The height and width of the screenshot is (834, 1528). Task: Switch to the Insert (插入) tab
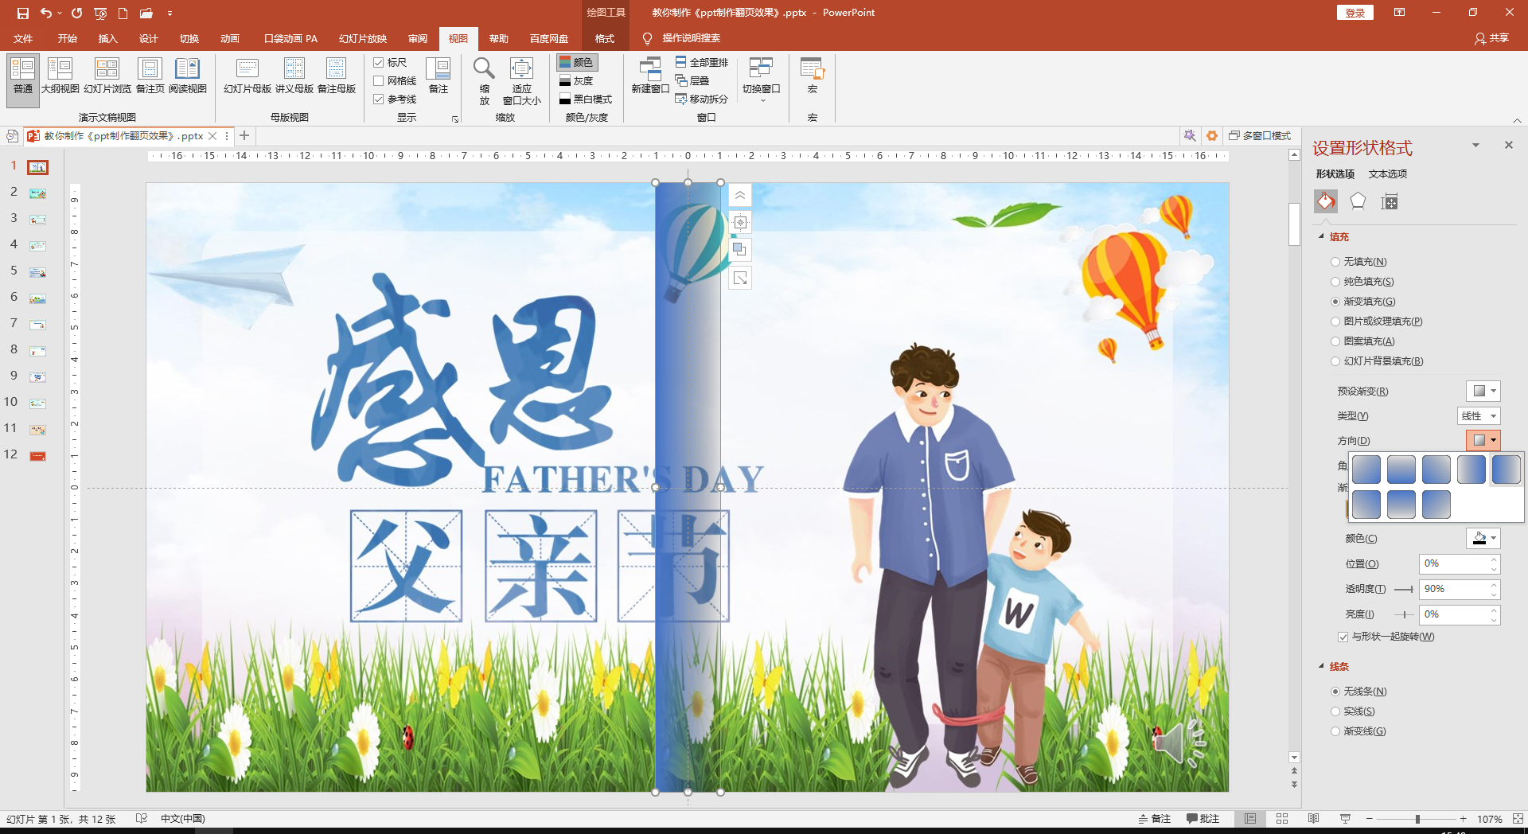click(107, 38)
